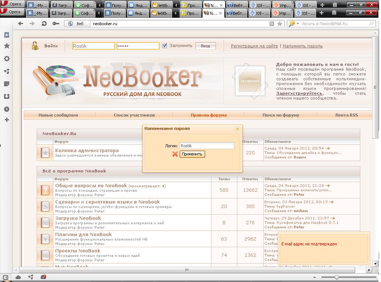Click the password wand key icon
The width and height of the screenshot is (381, 282).
tap(56, 24)
